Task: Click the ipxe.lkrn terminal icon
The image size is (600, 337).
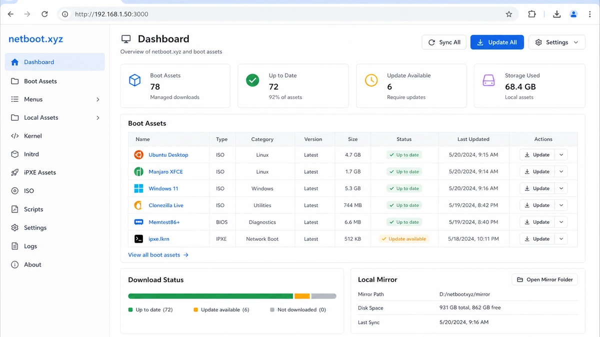Action: point(138,239)
